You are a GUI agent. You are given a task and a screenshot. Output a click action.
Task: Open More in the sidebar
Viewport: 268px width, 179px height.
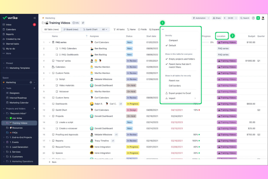pyautogui.click(x=8, y=53)
